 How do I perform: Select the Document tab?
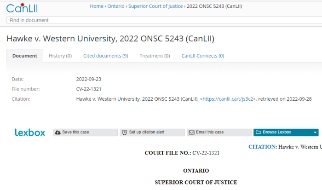point(25,56)
